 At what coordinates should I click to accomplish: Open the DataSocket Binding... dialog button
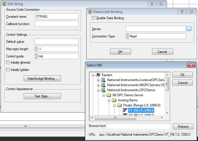coord(42,79)
